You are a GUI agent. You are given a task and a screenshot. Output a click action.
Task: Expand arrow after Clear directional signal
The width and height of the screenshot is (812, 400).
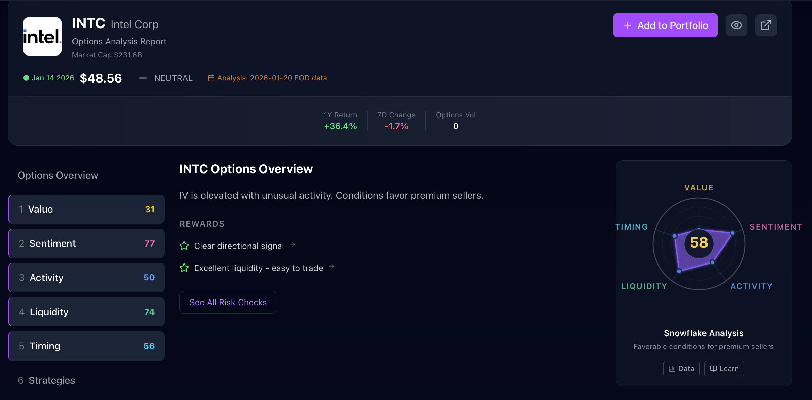tap(293, 244)
